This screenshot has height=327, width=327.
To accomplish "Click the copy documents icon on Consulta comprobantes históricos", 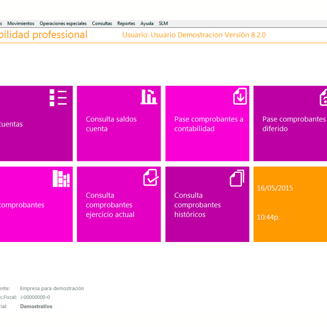I will pyautogui.click(x=237, y=178).
